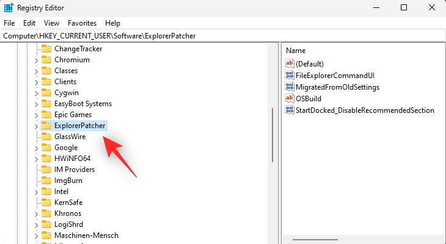The image size is (446, 244).
Task: Open the Favorites menu
Action: click(x=82, y=23)
